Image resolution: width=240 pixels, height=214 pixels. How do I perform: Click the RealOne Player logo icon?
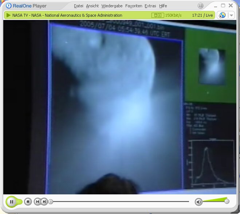tap(9, 6)
